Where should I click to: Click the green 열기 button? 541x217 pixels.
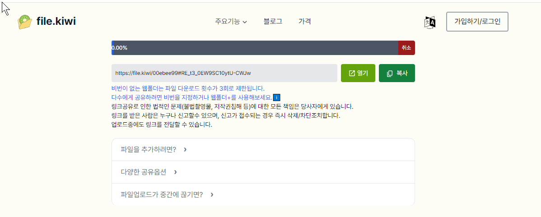358,73
